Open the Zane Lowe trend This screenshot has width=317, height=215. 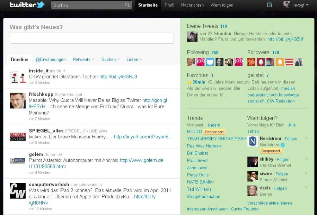click(197, 168)
